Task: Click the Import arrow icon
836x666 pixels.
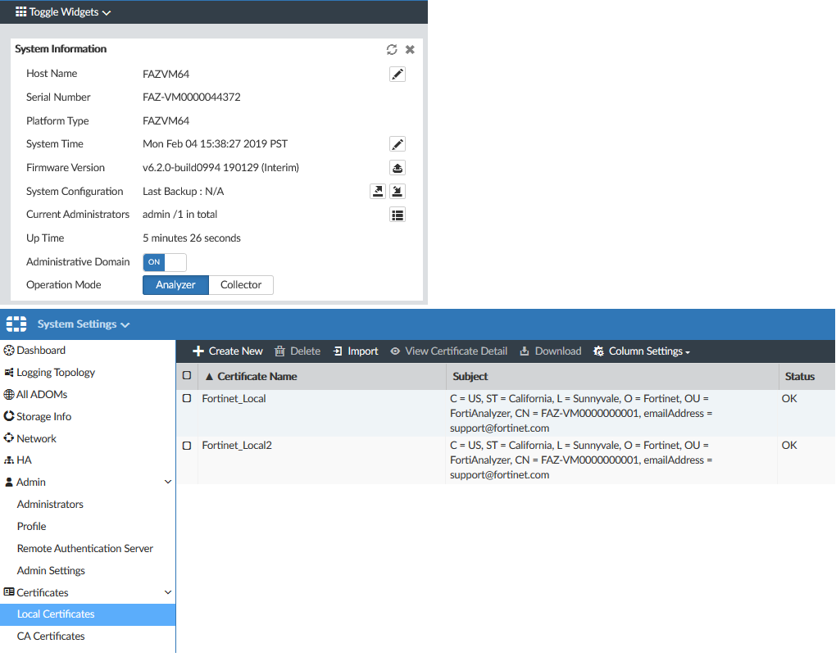Action: [338, 351]
